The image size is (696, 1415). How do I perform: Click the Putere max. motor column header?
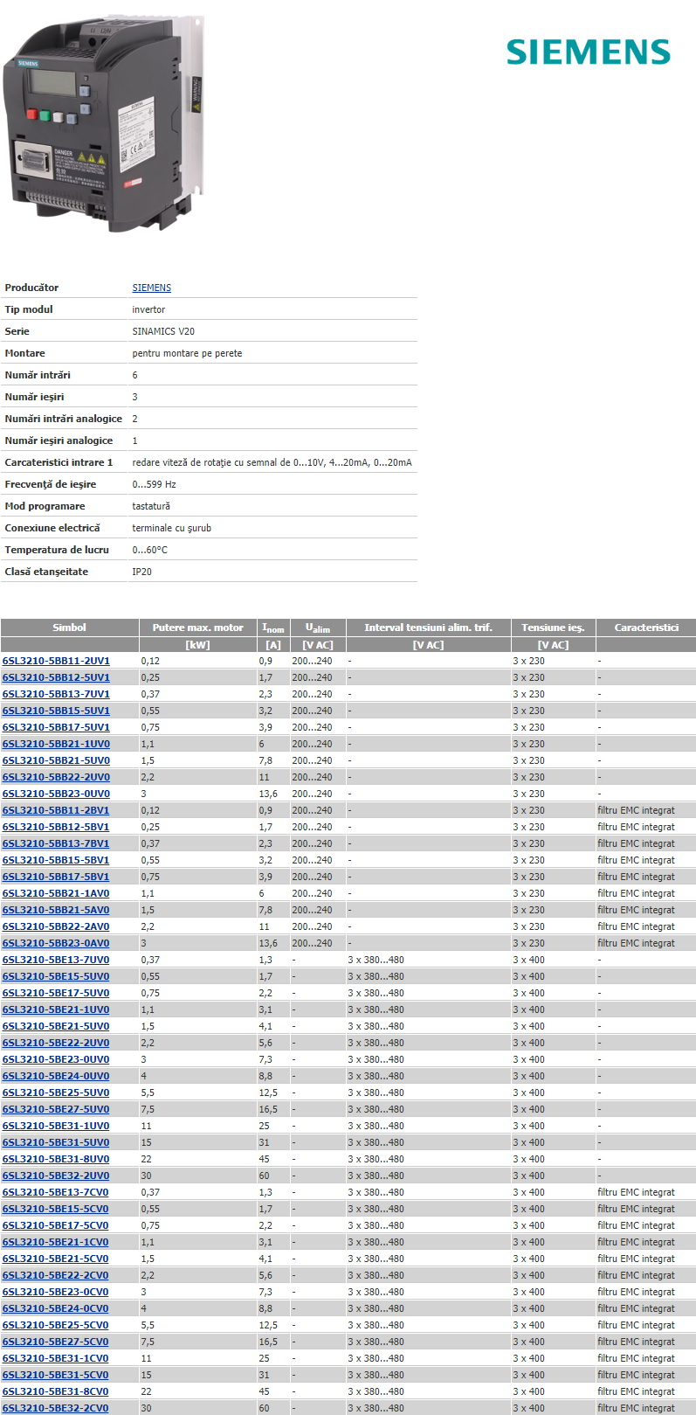tap(198, 628)
